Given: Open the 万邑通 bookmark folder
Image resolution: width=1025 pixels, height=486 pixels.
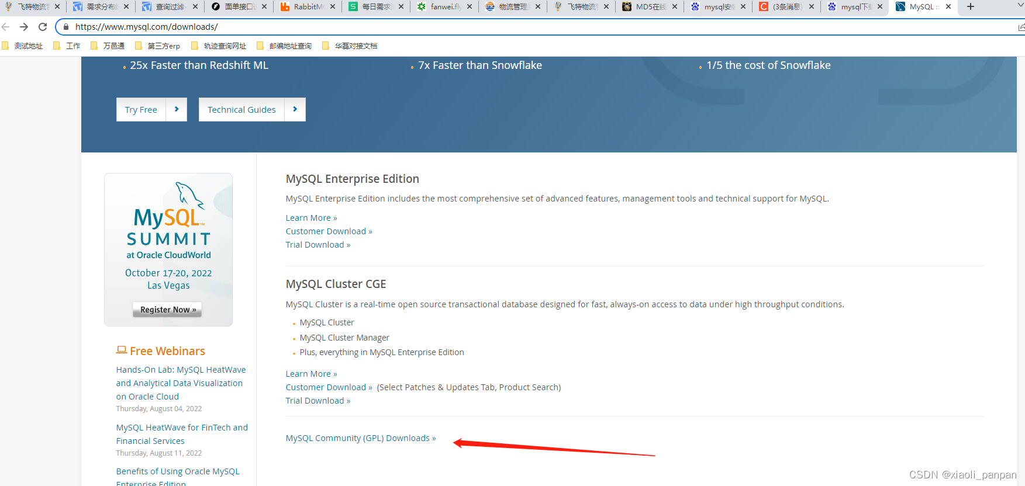Looking at the screenshot, I should pyautogui.click(x=108, y=46).
